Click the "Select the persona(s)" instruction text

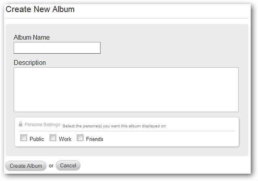point(114,126)
